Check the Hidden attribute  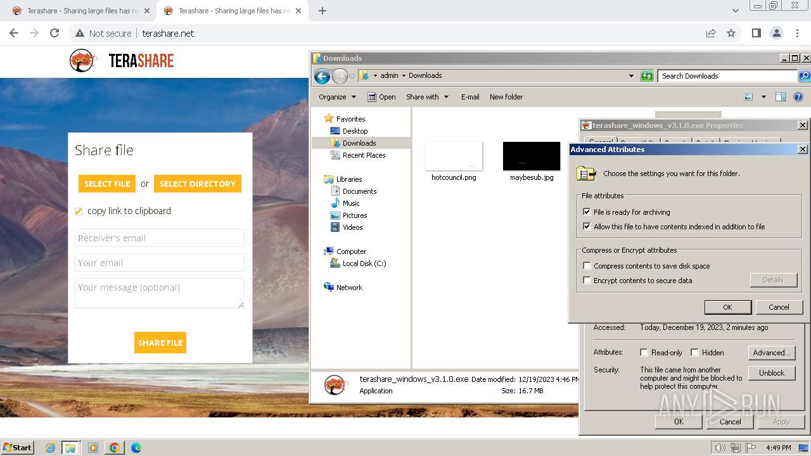[694, 353]
